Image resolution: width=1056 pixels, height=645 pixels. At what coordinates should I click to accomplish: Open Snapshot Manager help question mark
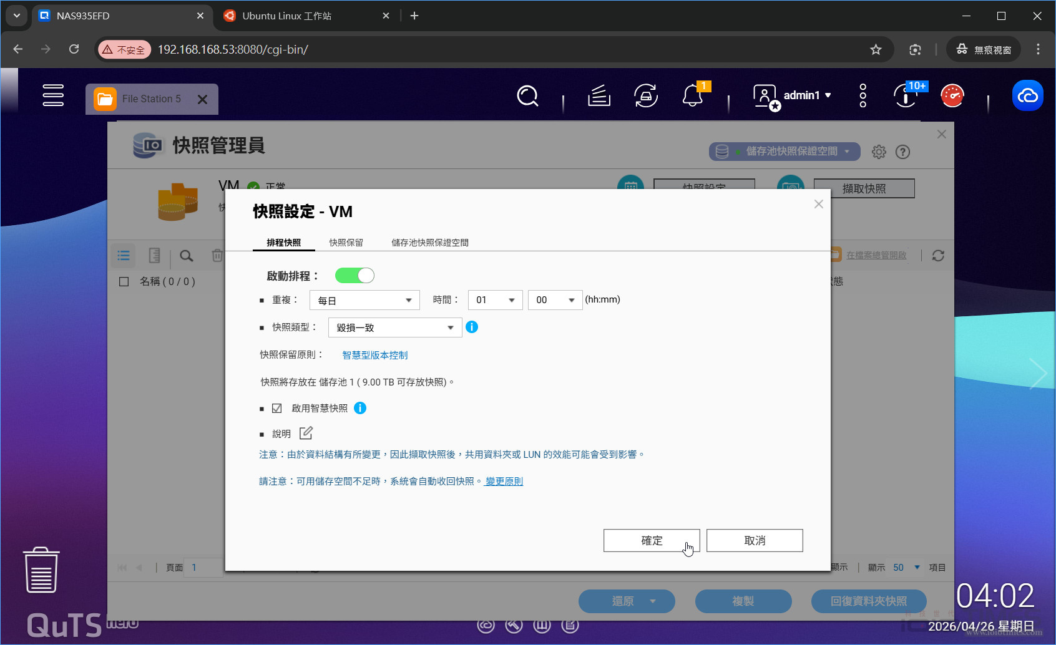pos(902,152)
